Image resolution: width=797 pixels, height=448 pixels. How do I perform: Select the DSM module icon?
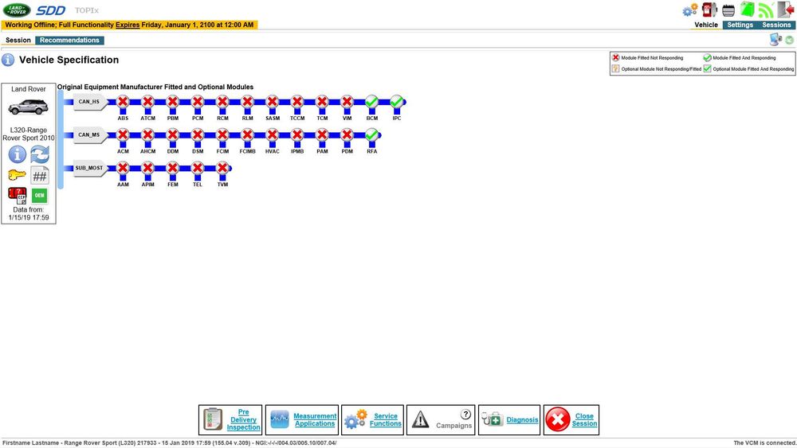point(197,134)
